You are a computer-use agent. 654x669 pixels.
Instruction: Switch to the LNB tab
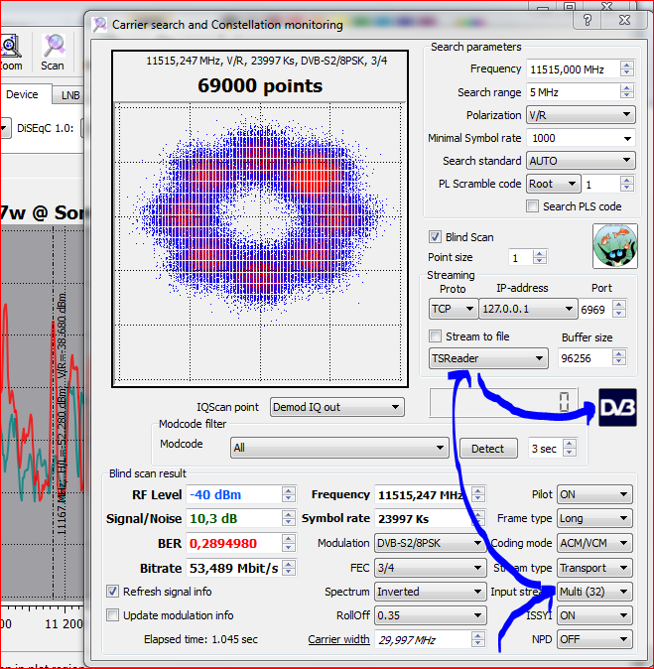pyautogui.click(x=69, y=94)
